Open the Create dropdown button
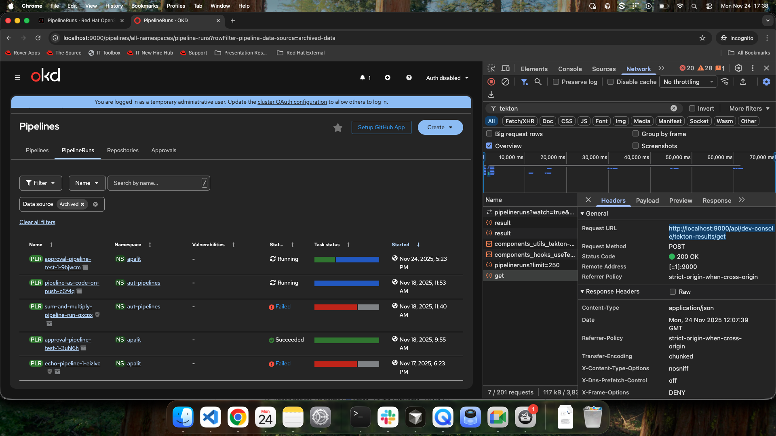The image size is (776, 436). tap(440, 127)
